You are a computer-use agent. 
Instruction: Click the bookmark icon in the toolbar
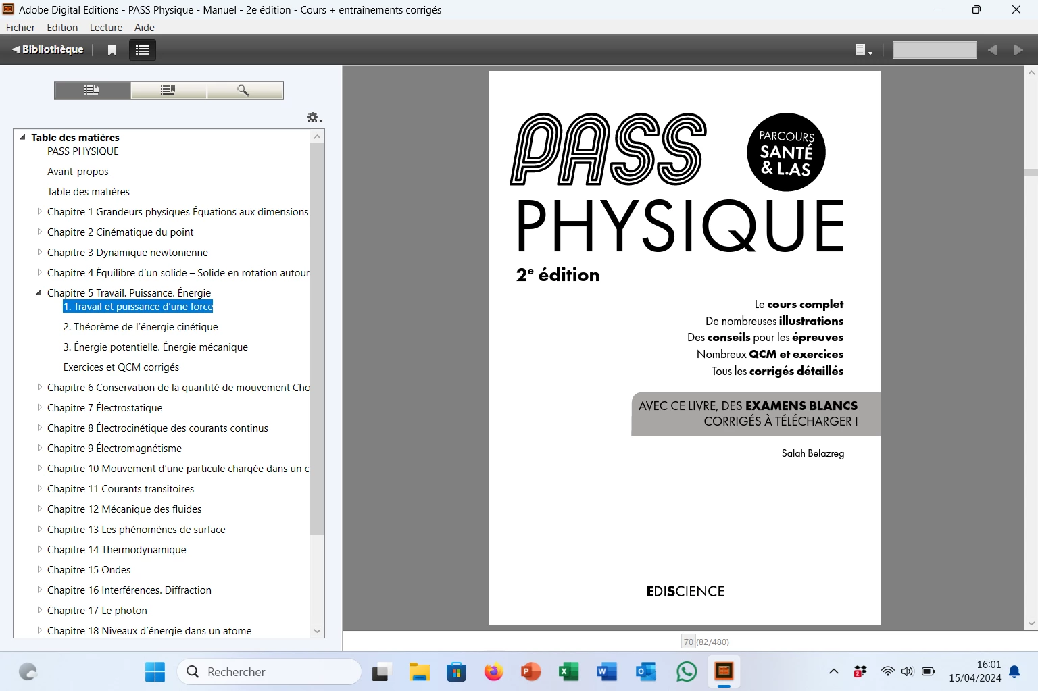pos(112,50)
